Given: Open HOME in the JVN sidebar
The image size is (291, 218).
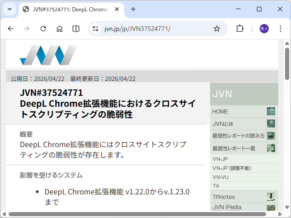Looking at the screenshot, I should tap(244, 111).
